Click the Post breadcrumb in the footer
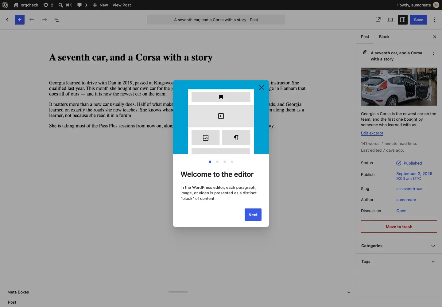Image resolution: width=442 pixels, height=307 pixels. click(x=12, y=302)
